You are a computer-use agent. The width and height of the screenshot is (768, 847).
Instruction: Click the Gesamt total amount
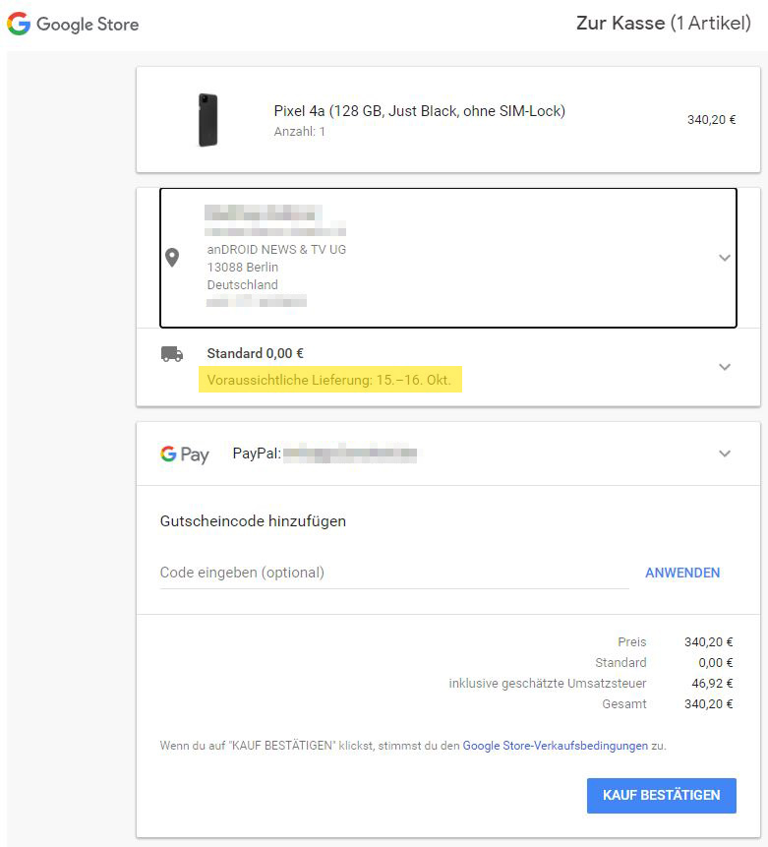coord(708,704)
